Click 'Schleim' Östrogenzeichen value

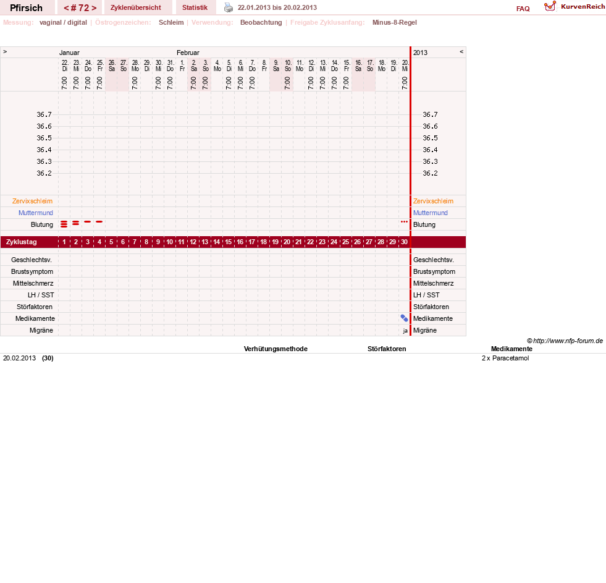pos(171,22)
